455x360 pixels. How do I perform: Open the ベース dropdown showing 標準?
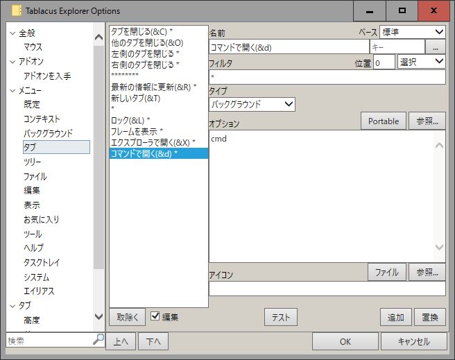click(413, 32)
